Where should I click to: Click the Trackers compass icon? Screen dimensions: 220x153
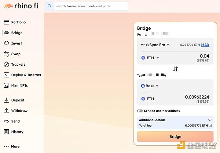6,65
